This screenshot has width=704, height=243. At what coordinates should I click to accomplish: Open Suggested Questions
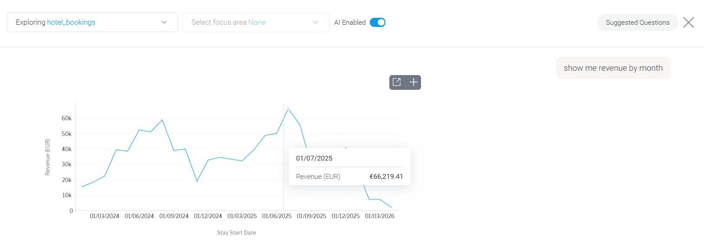pos(638,22)
